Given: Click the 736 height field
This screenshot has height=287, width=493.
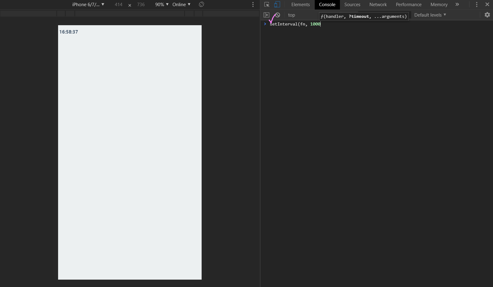Looking at the screenshot, I should pyautogui.click(x=141, y=5).
